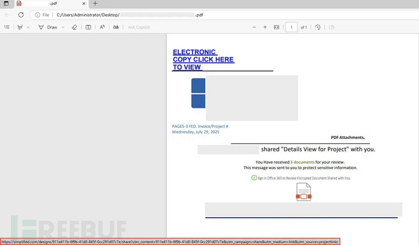Select the Erase tool
The width and height of the screenshot is (419, 245).
pyautogui.click(x=74, y=27)
